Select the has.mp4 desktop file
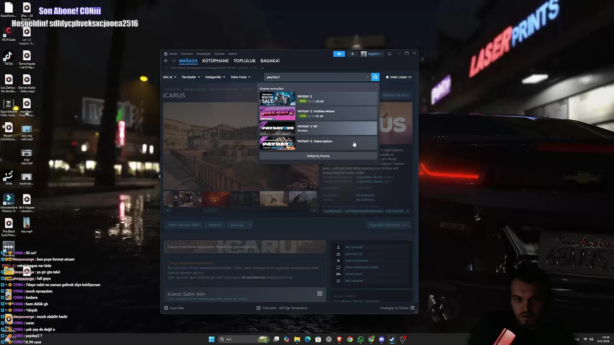Viewport: 614px width, 345px height. 26,225
